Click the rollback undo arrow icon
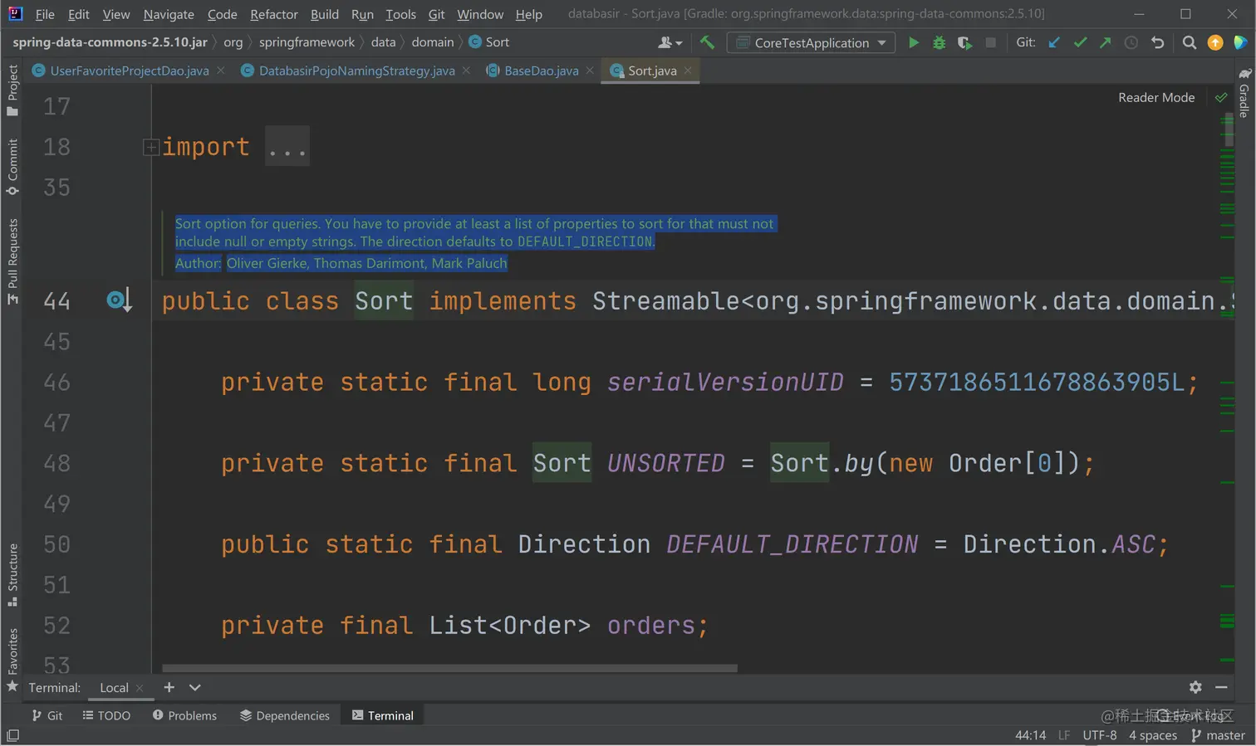 pos(1157,42)
